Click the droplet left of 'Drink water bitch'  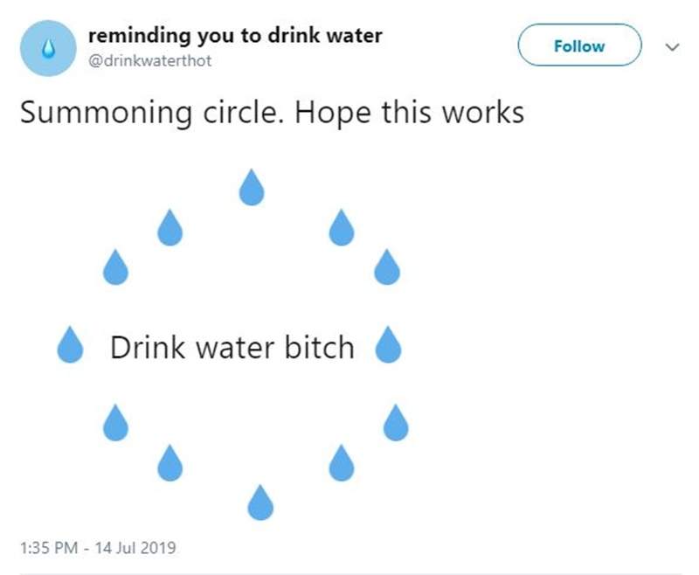click(70, 344)
